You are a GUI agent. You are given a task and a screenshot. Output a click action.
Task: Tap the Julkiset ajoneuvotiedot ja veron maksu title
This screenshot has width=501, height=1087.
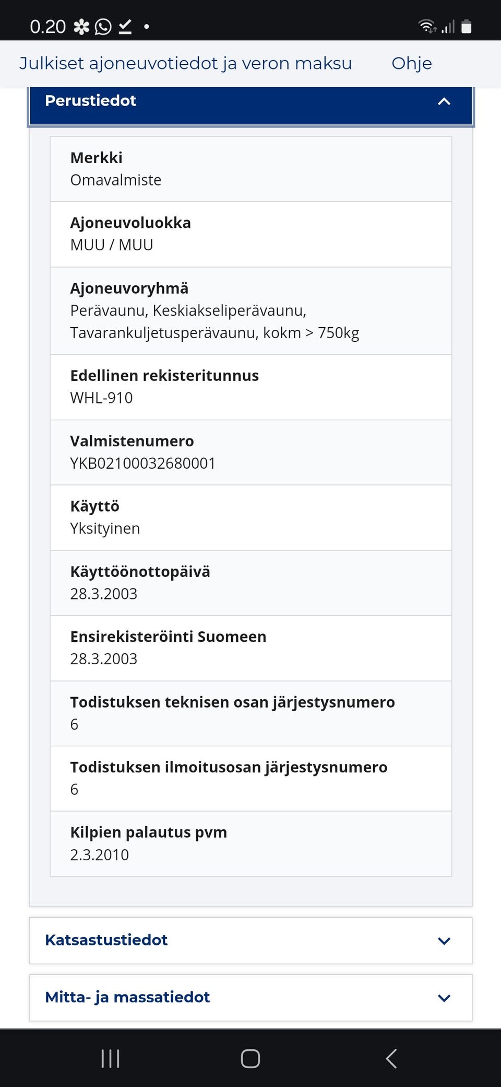(x=185, y=63)
